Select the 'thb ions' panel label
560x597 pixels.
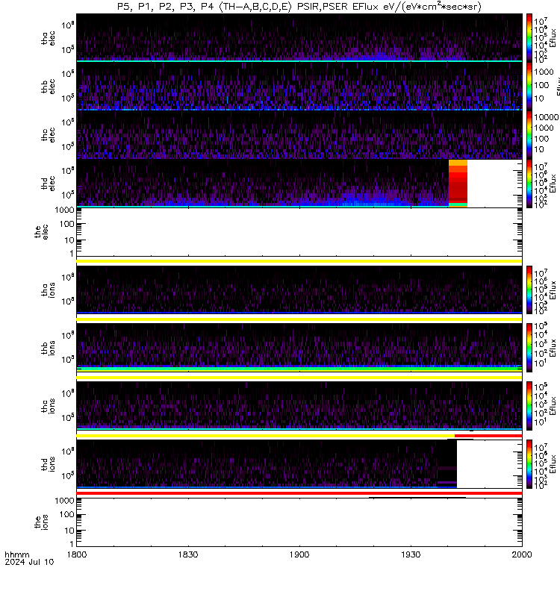(48, 348)
